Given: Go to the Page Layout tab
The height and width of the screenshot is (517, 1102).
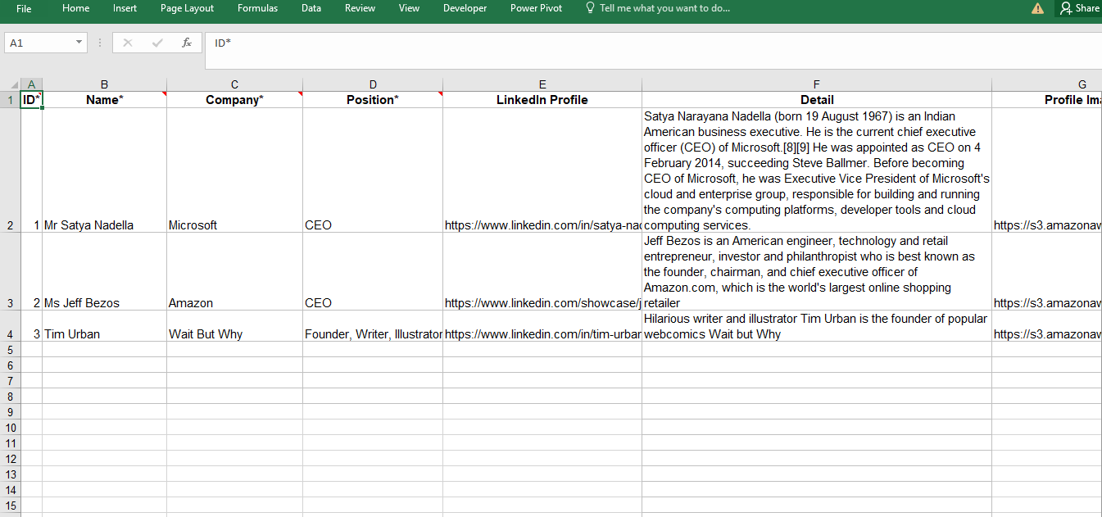Looking at the screenshot, I should (x=187, y=8).
